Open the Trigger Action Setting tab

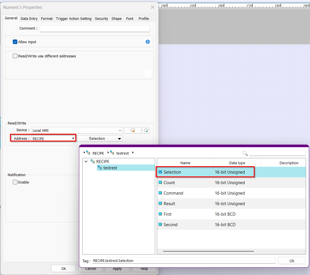point(74,18)
